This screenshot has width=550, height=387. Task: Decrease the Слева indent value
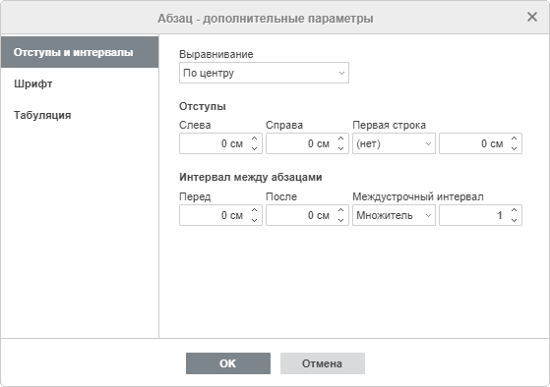point(255,148)
